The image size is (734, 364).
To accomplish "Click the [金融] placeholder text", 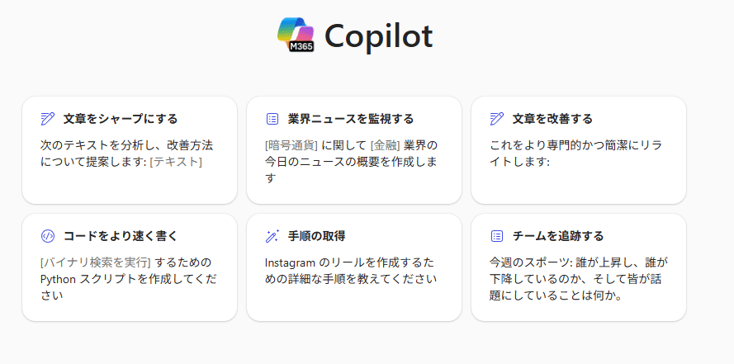I will 386,145.
